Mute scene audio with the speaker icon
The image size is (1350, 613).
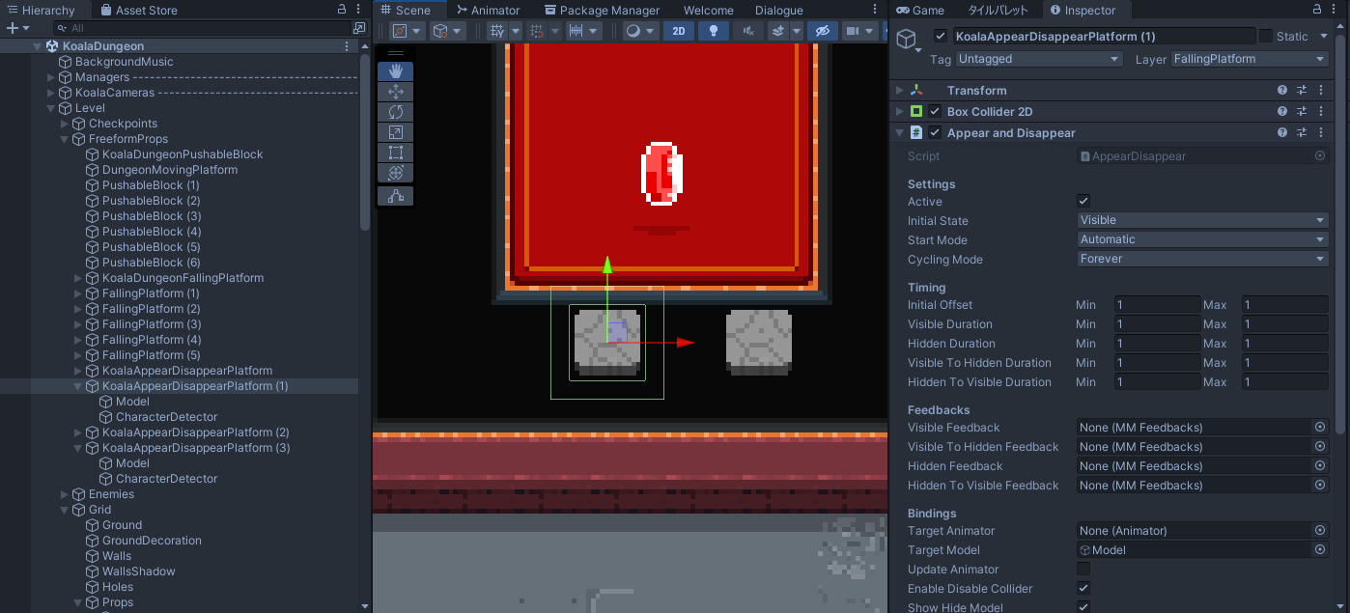click(747, 31)
